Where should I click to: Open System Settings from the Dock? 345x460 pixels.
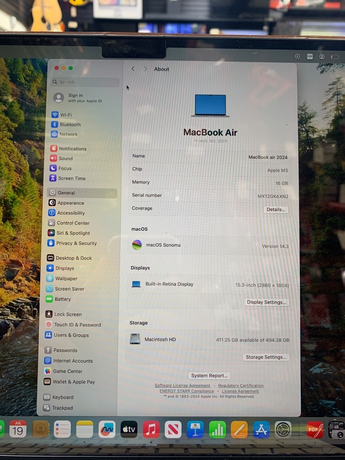[283, 430]
